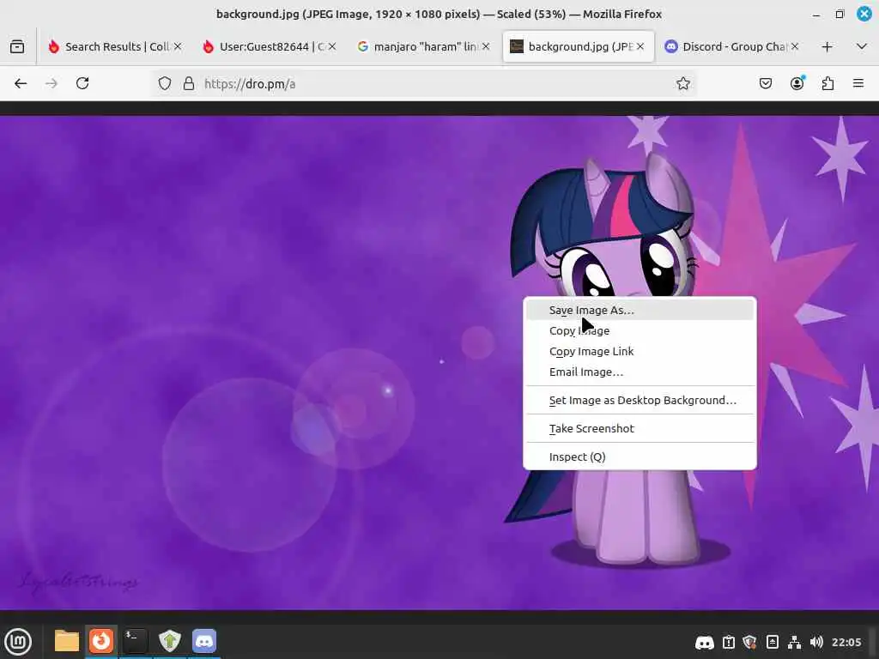The height and width of the screenshot is (659, 879).
Task: Open a new tab with plus
Action: (x=827, y=46)
